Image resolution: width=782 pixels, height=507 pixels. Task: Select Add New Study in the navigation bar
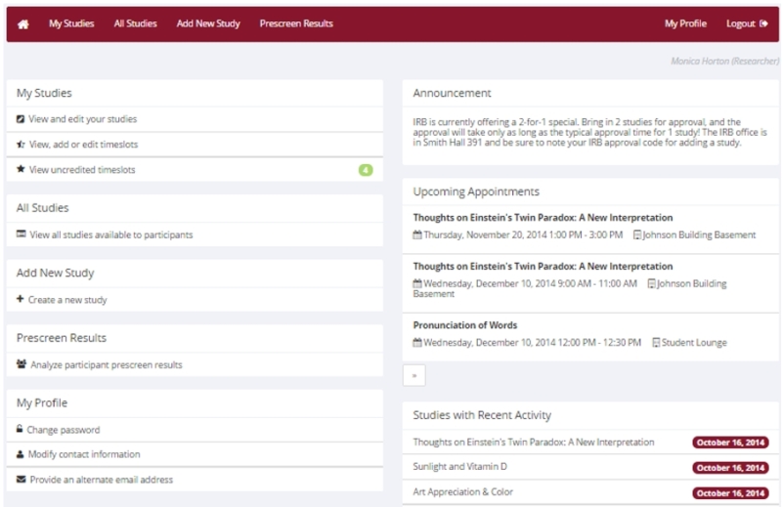click(208, 23)
